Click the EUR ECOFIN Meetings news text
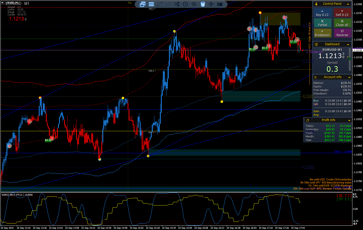Screen dimensions: 363x230 click(329, 186)
